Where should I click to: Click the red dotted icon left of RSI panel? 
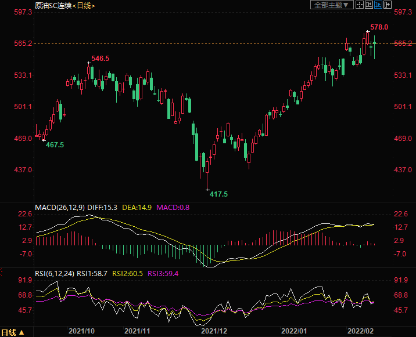2,272
